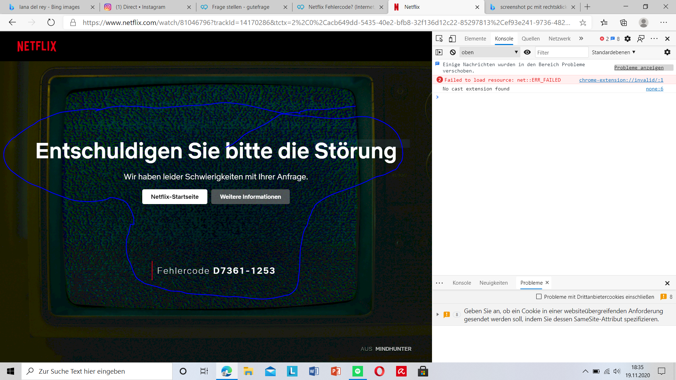Go to Netflix-Startseite
676x380 pixels.
(x=175, y=197)
